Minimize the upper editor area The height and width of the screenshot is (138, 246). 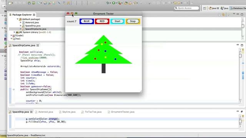(x=238, y=45)
